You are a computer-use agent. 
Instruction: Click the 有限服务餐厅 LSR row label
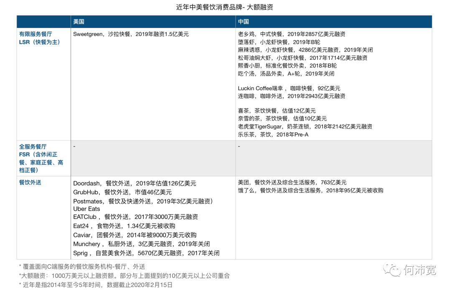(x=39, y=38)
